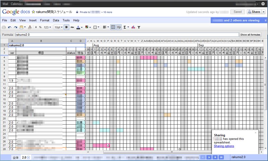Insert a chart via chart icon

[x=133, y=27]
